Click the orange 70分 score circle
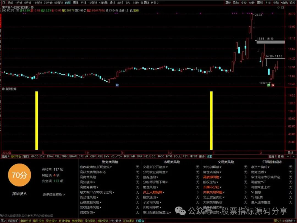Viewport: 297px width, 223px height. (19, 175)
